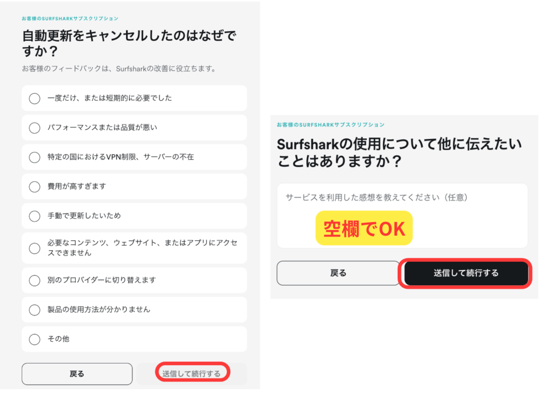The height and width of the screenshot is (397, 543).
Task: Click the left "お客様のSURFSHARKサブスクリプション" label
Action: (71, 19)
